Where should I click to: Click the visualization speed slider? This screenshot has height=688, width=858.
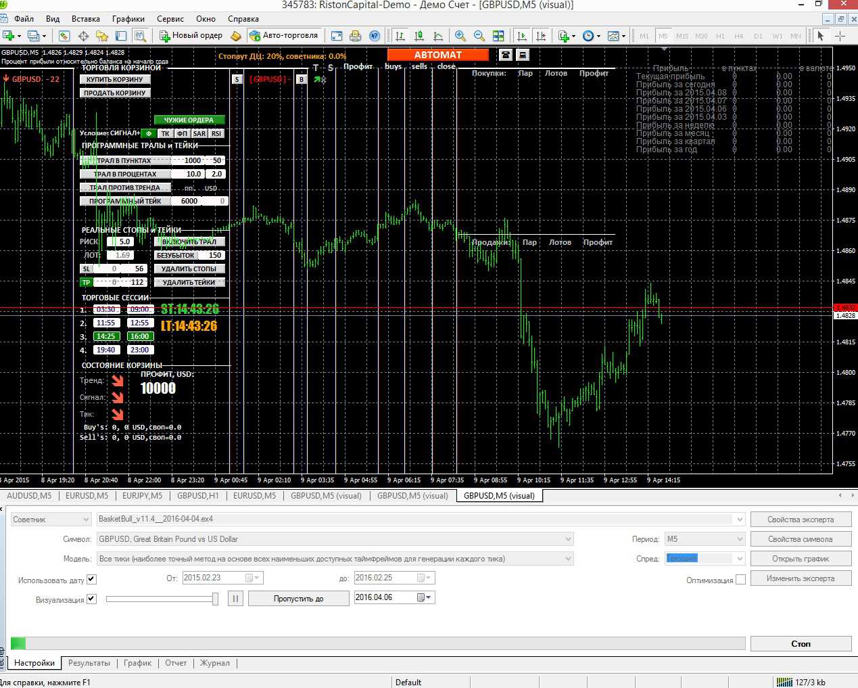162,599
